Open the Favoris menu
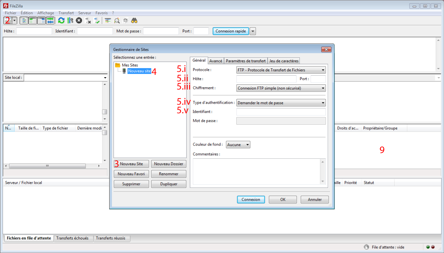 [x=102, y=13]
